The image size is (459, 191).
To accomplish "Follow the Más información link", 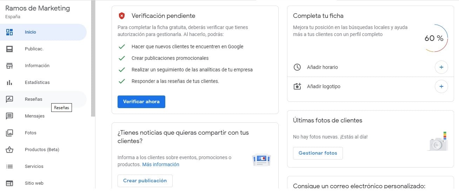I will [161, 164].
